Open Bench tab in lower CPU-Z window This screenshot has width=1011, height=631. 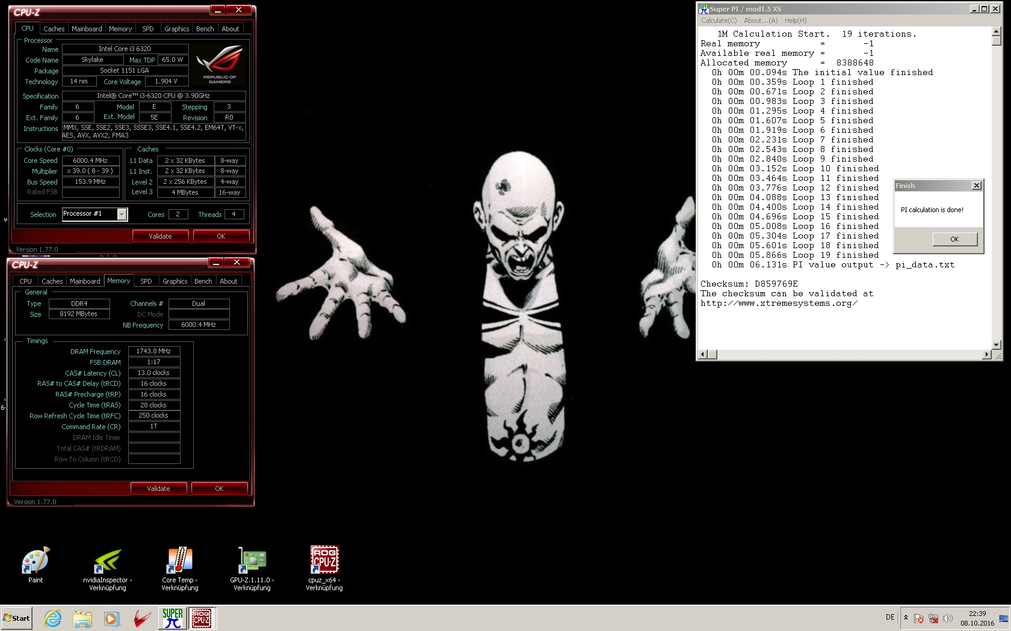pos(203,281)
